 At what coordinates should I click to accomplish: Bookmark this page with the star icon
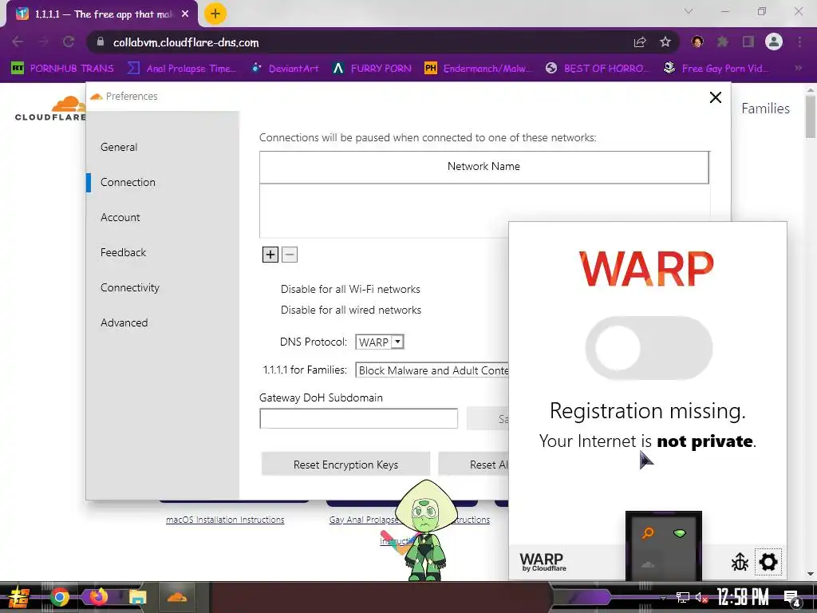click(x=665, y=42)
